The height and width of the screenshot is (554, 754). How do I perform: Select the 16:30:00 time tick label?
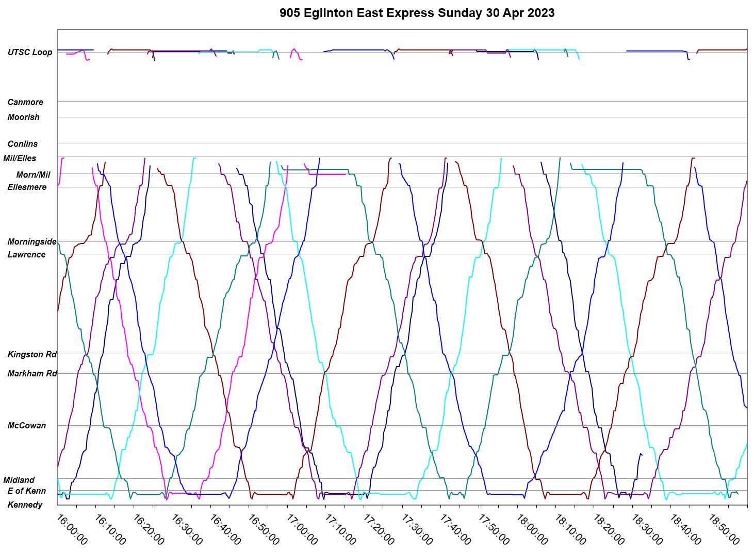click(187, 529)
